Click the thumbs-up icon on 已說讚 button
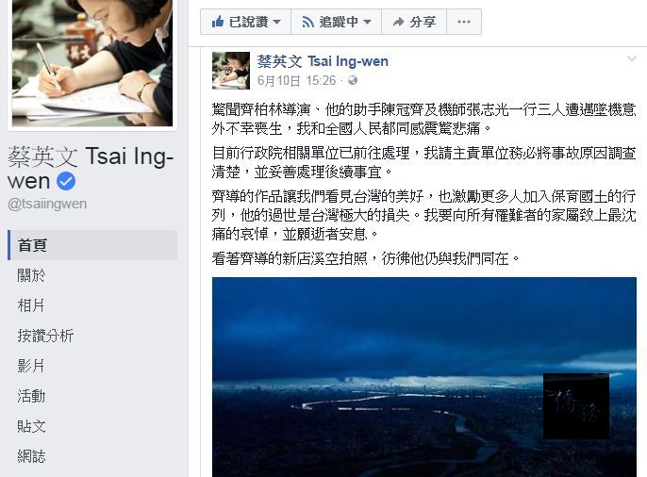Viewport: 647px width, 477px height. tap(218, 22)
